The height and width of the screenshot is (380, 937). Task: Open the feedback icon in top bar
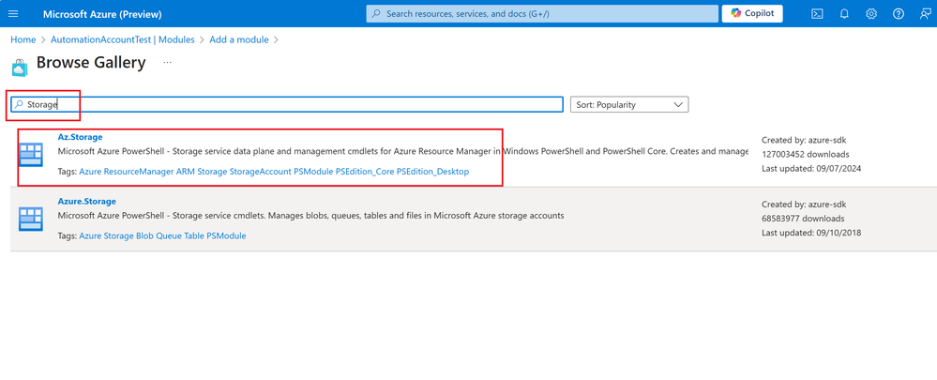click(925, 14)
